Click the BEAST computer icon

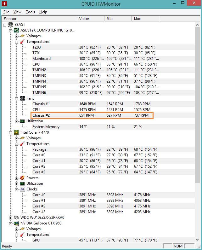point(10,25)
